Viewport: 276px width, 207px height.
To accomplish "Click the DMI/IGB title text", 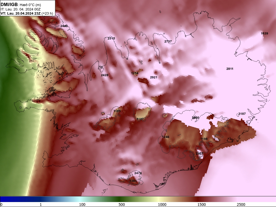I will 9,5.
